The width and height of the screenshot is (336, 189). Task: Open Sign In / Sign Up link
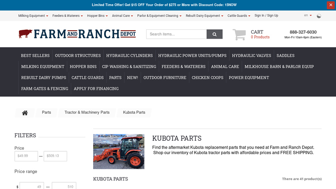click(266, 16)
